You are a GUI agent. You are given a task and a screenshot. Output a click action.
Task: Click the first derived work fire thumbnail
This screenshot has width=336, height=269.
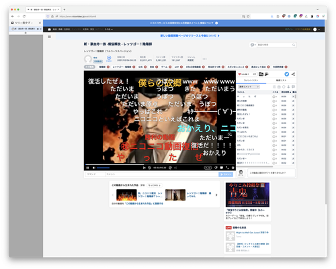click(x=126, y=195)
